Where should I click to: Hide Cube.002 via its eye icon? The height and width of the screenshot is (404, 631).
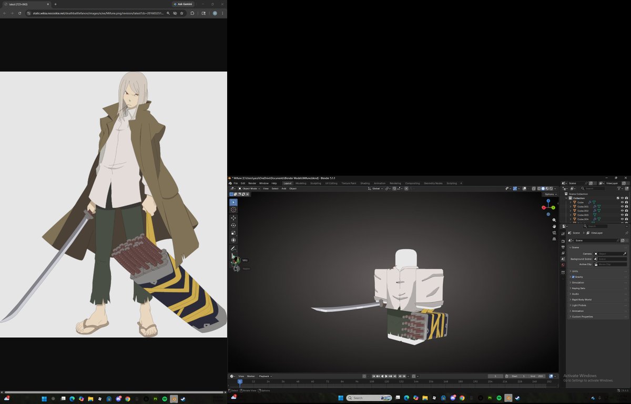click(x=622, y=211)
